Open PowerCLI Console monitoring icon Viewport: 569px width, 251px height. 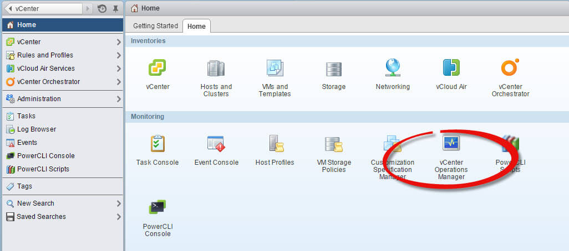tap(158, 207)
